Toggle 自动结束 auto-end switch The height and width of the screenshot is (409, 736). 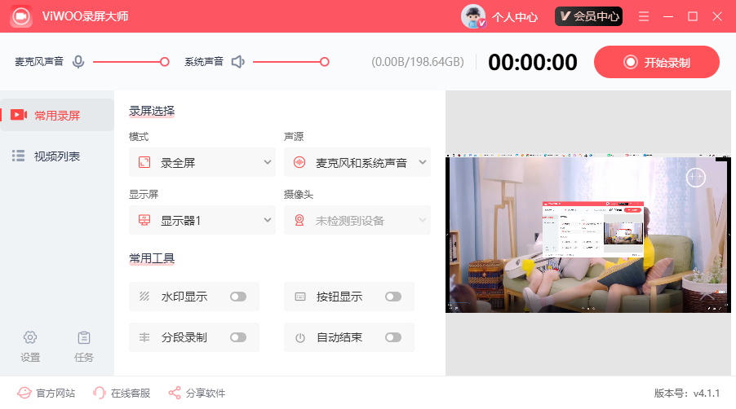(392, 337)
